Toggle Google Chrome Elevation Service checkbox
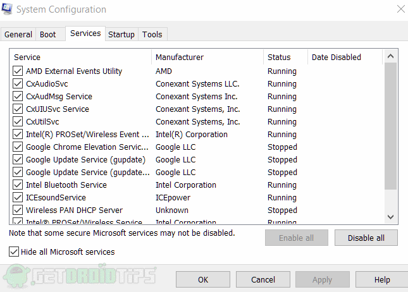This screenshot has width=408, height=292. 18,147
